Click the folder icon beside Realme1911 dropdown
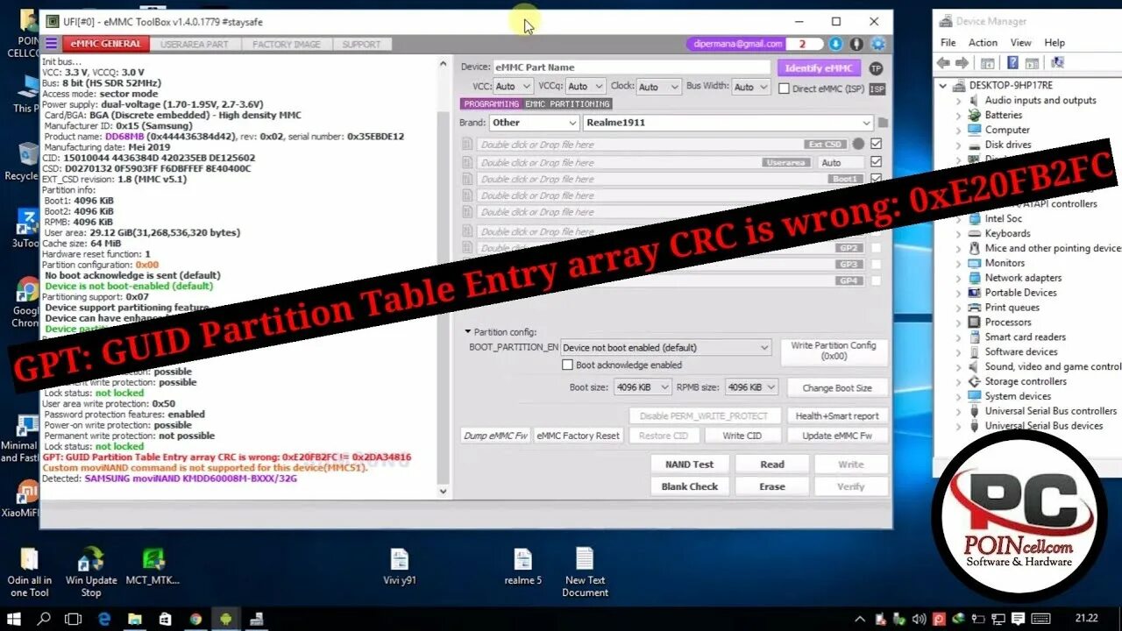 [883, 123]
